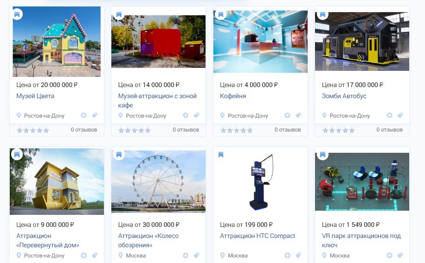
Task: Bookmark the Колесо обозрения listing
Action: pyautogui.click(x=119, y=155)
